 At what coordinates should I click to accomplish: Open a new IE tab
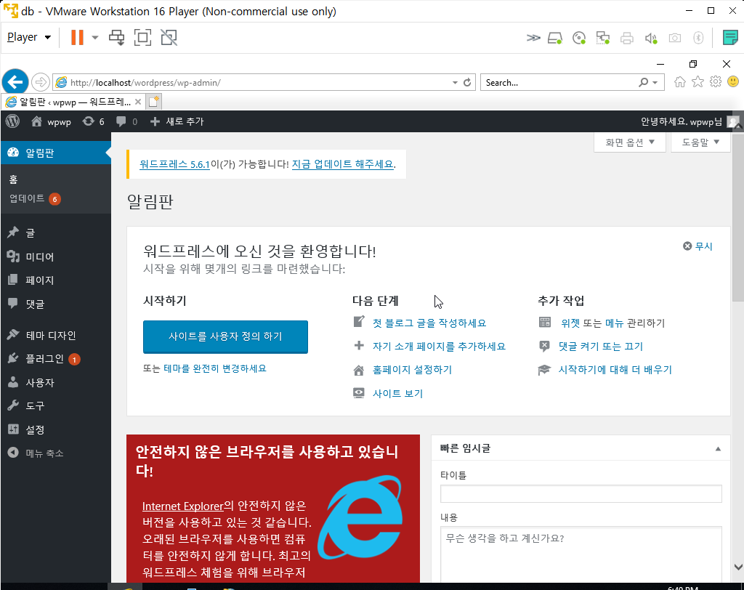(154, 102)
